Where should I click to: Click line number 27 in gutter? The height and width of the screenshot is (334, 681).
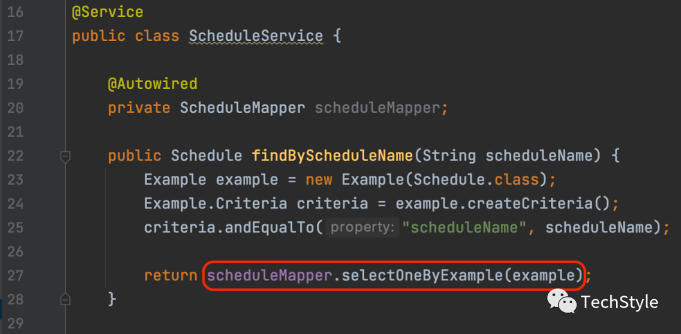[x=15, y=275]
